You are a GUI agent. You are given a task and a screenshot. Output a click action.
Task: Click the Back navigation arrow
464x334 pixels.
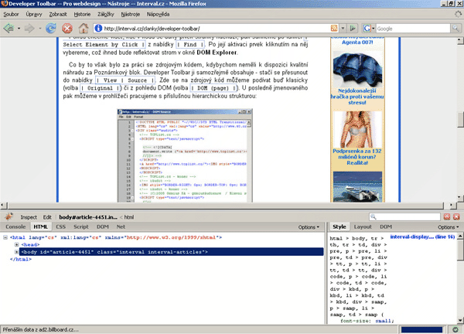coord(9,29)
